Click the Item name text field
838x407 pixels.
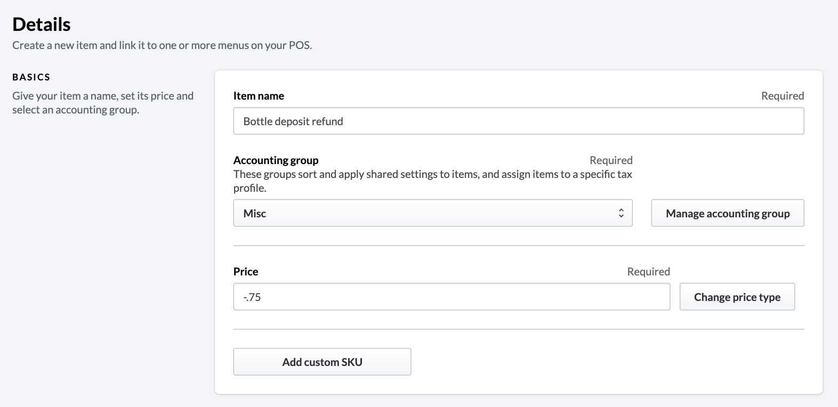tap(518, 121)
